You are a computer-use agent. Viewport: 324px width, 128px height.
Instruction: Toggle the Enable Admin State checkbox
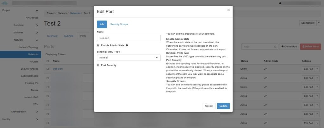(x=98, y=45)
